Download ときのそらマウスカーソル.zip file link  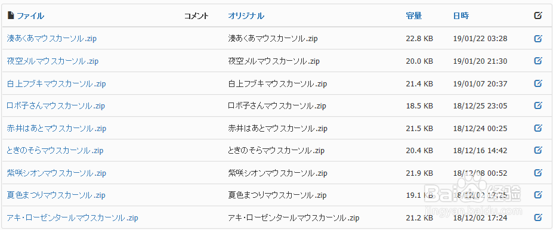pos(55,151)
